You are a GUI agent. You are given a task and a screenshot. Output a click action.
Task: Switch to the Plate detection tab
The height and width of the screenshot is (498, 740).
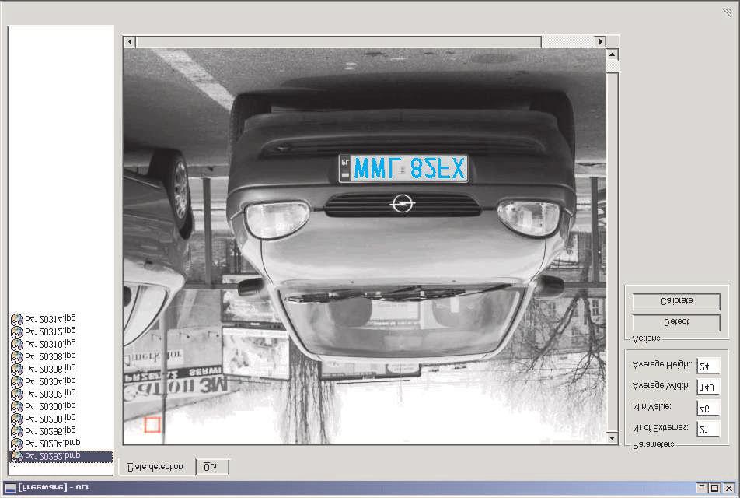coord(155,467)
